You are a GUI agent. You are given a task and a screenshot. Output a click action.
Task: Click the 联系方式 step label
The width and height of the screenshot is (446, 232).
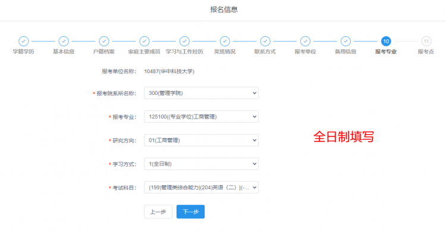pyautogui.click(x=265, y=52)
